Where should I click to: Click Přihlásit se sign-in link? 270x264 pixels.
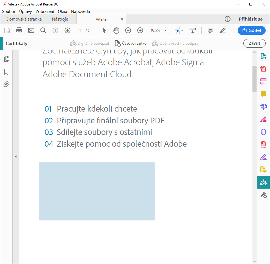point(251,19)
